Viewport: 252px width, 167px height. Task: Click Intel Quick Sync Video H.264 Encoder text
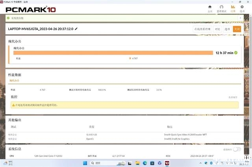(185, 135)
